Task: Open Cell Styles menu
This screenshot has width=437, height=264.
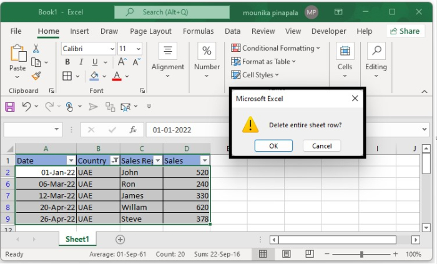Action: coord(255,75)
